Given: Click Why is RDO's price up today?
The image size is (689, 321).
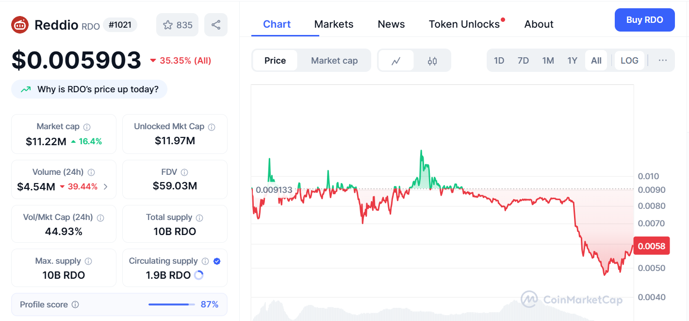Looking at the screenshot, I should pyautogui.click(x=89, y=89).
